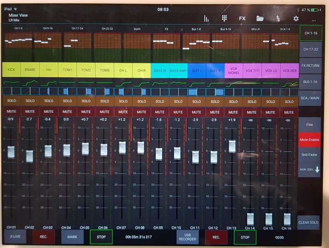The height and width of the screenshot is (248, 329).
Task: Solo the KICK channel
Action: coord(12,101)
